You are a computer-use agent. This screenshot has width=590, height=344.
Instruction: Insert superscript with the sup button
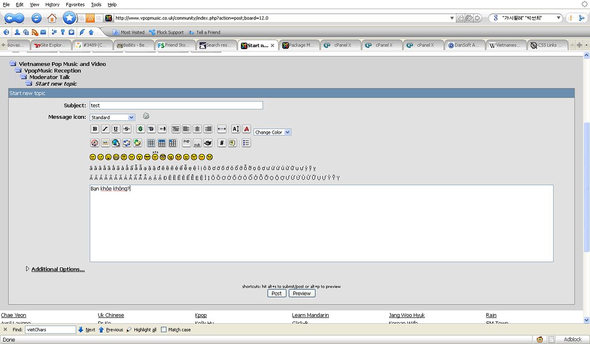pos(186,143)
